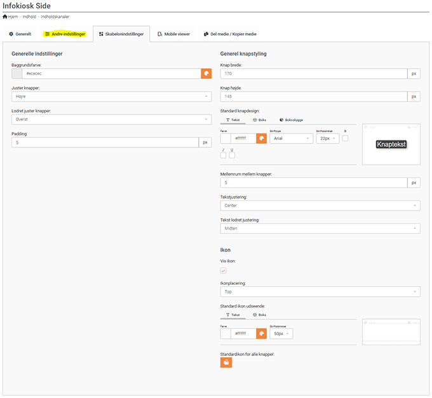Click the palette icon in Standard knapdesign
Viewport: 432px width, 398px height.
pos(261,138)
